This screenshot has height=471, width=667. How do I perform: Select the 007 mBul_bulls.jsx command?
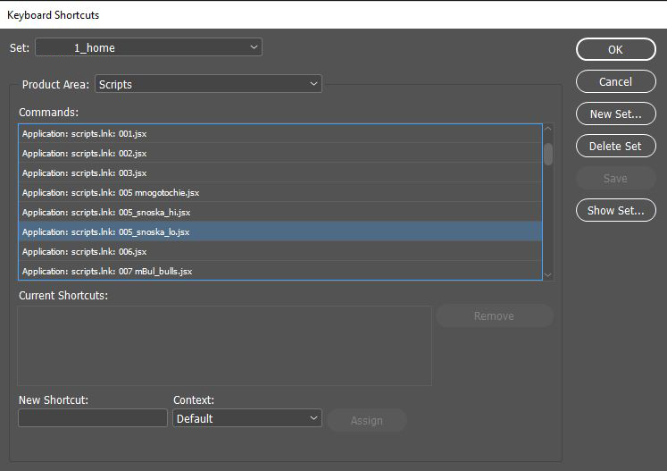pos(280,271)
